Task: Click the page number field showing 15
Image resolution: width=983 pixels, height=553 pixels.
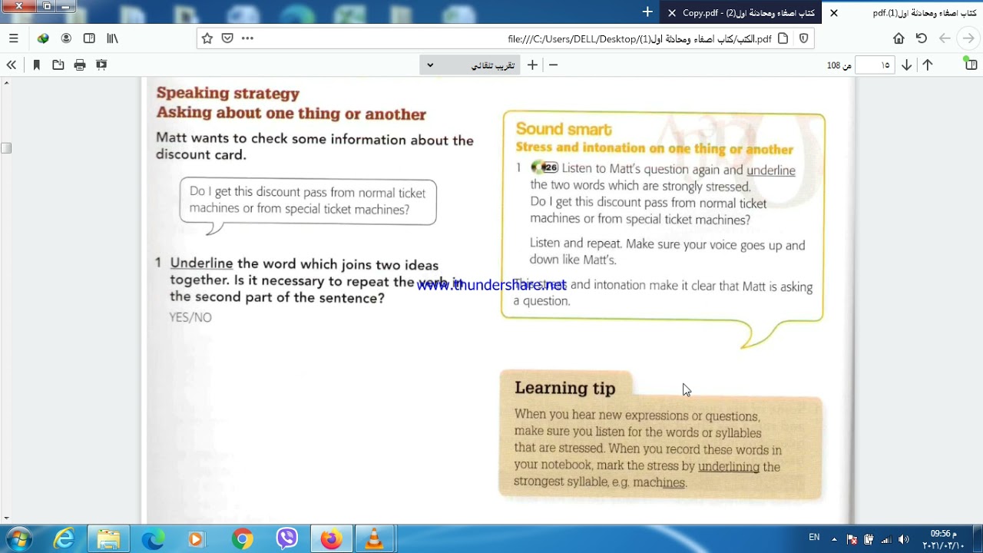Action: coord(875,65)
